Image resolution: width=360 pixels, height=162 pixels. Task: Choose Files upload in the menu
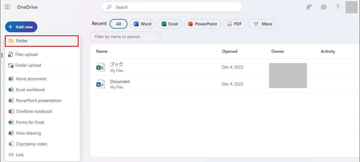[42, 55]
